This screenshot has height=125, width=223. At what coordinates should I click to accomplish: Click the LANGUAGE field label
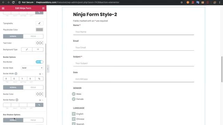[x=79, y=108]
